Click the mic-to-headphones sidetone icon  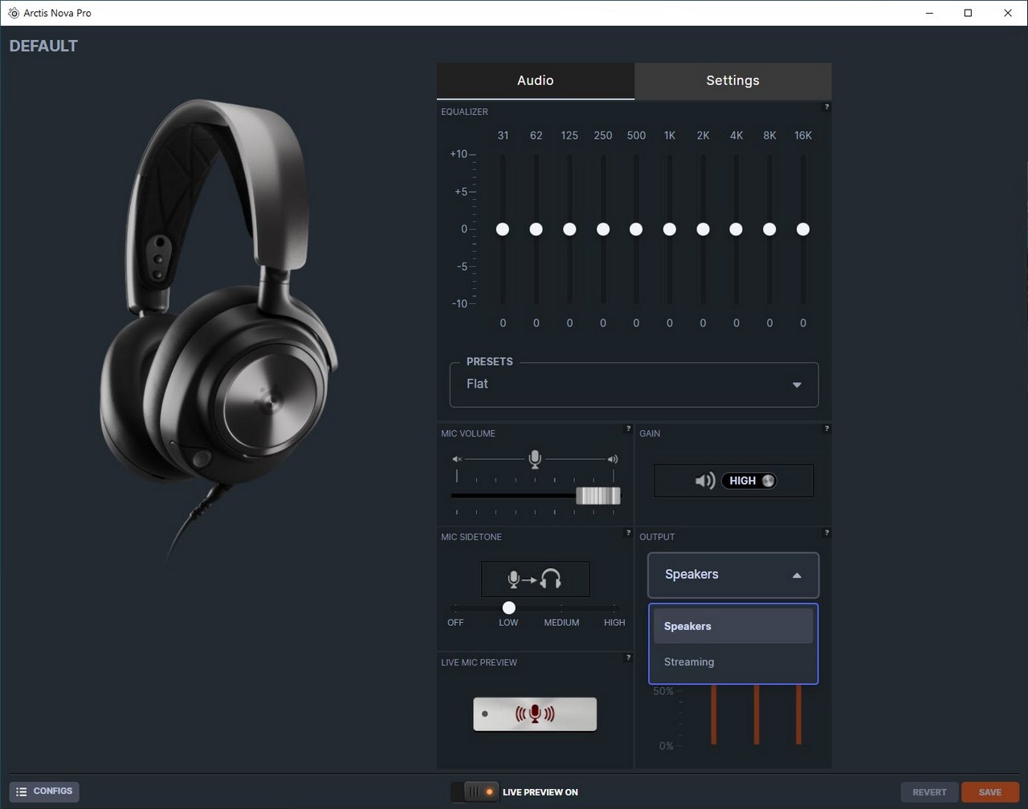[x=535, y=579]
